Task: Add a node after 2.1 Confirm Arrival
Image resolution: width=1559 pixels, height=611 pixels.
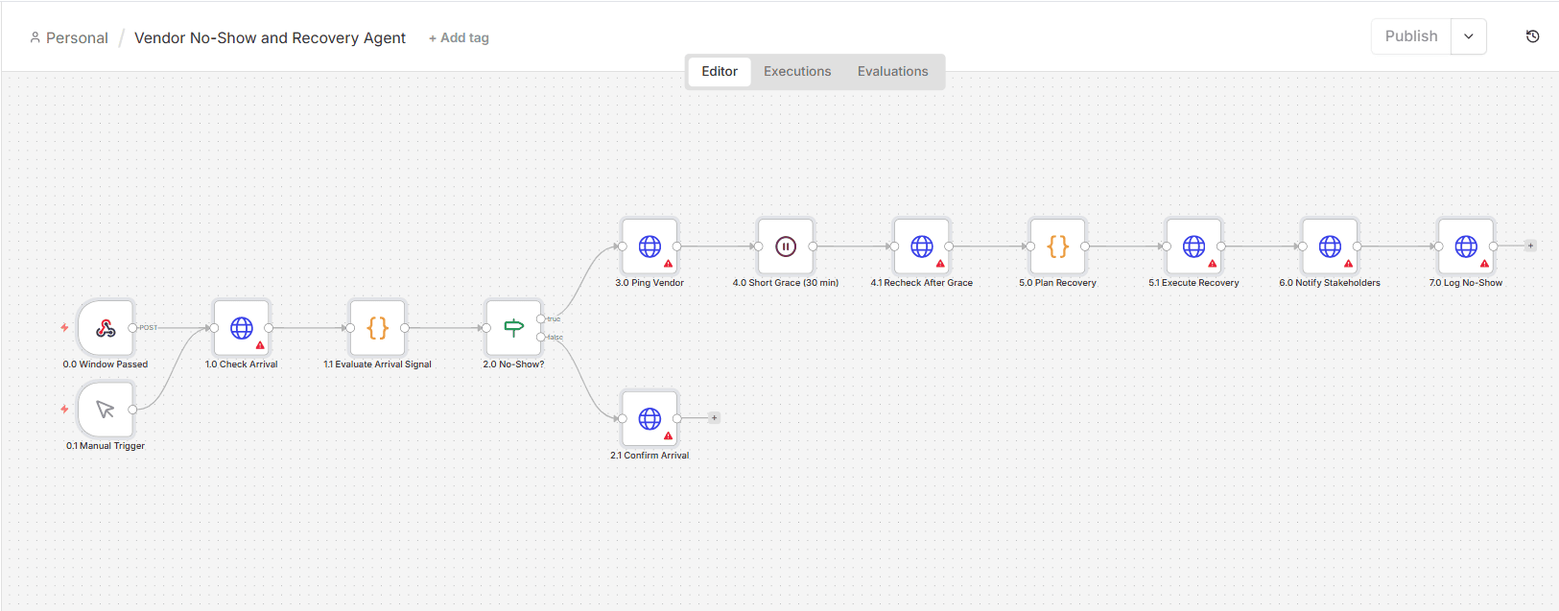Action: click(x=714, y=418)
